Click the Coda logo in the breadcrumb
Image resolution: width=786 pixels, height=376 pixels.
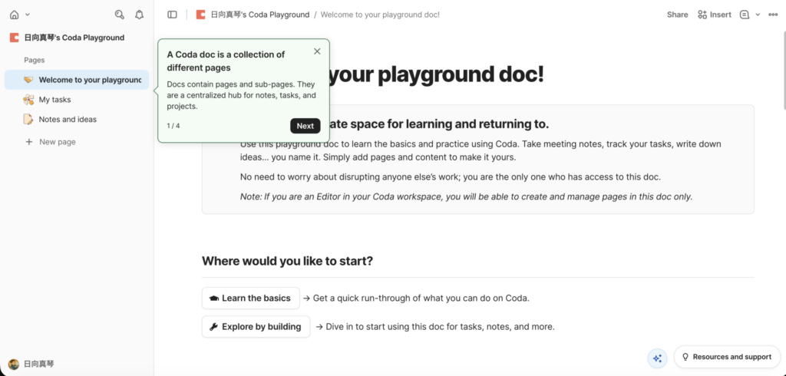pos(200,15)
